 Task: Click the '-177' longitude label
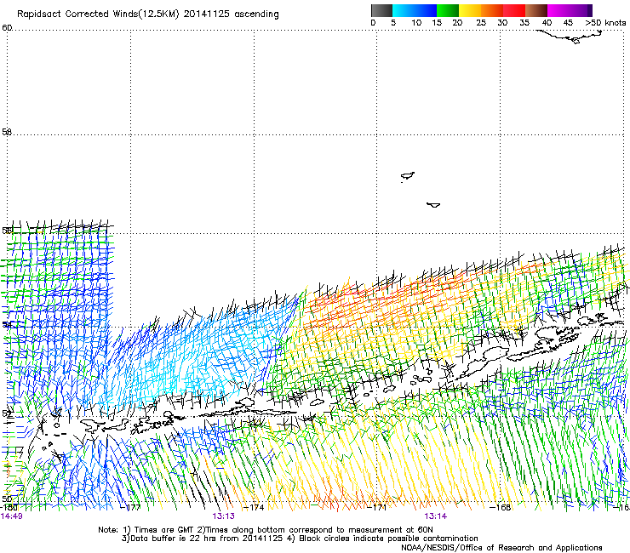click(130, 507)
